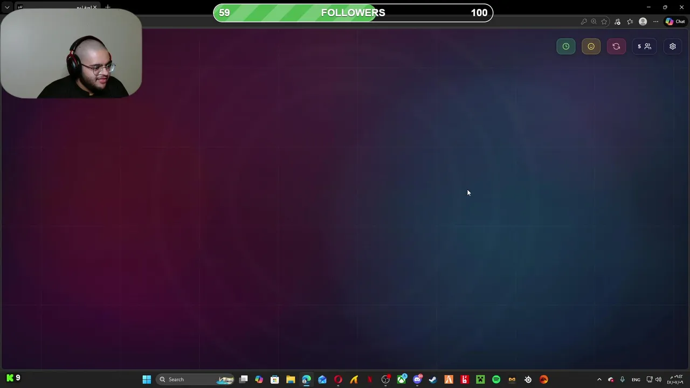Open the volume control tray icon
The height and width of the screenshot is (388, 690).
coord(658,379)
